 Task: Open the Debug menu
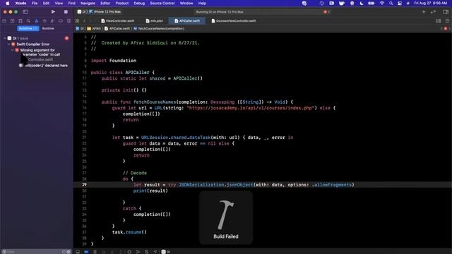[139, 3]
